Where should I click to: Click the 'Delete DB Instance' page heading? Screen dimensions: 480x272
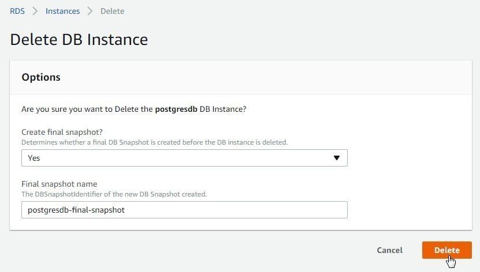point(79,39)
